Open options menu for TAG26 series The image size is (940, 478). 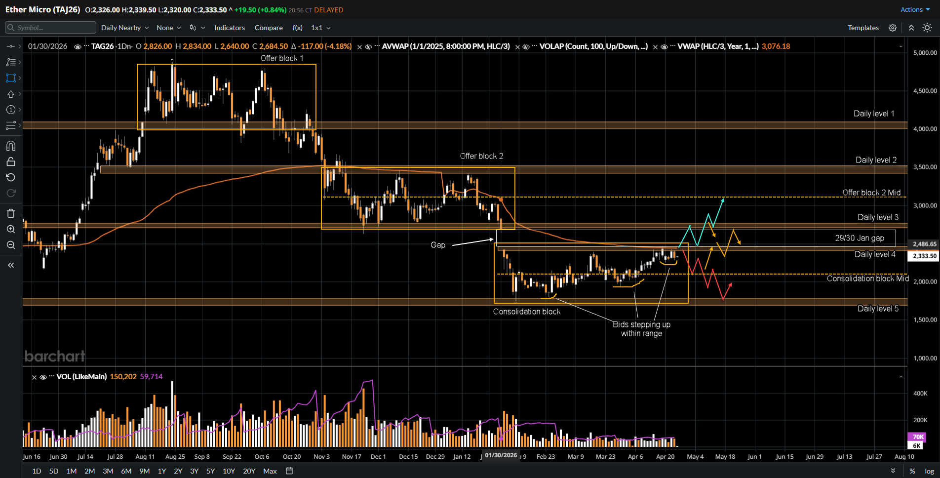click(86, 46)
